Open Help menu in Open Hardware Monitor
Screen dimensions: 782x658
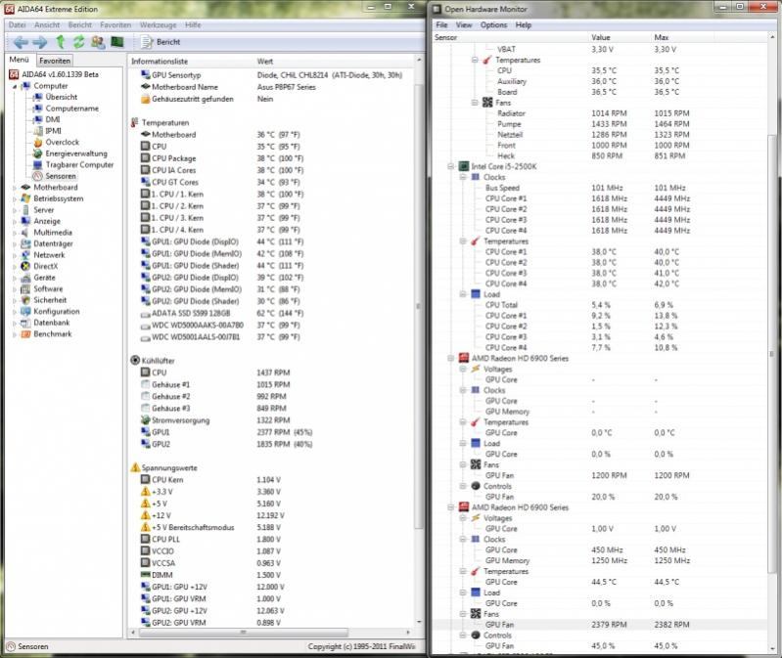coord(524,24)
